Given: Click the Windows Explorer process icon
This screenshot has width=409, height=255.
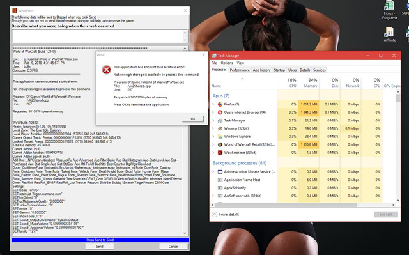Looking at the screenshot, I should (220, 137).
